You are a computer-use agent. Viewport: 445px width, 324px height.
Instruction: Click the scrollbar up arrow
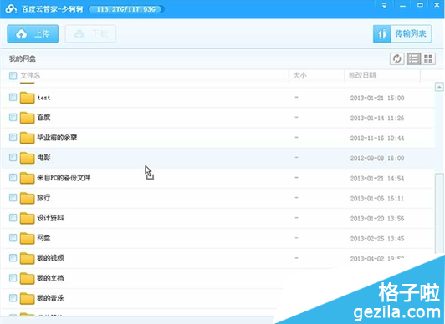[x=439, y=87]
